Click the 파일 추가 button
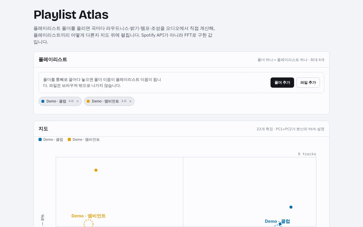 [308, 83]
